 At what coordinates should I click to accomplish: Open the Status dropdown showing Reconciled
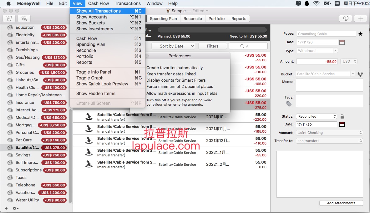pyautogui.click(x=317, y=116)
